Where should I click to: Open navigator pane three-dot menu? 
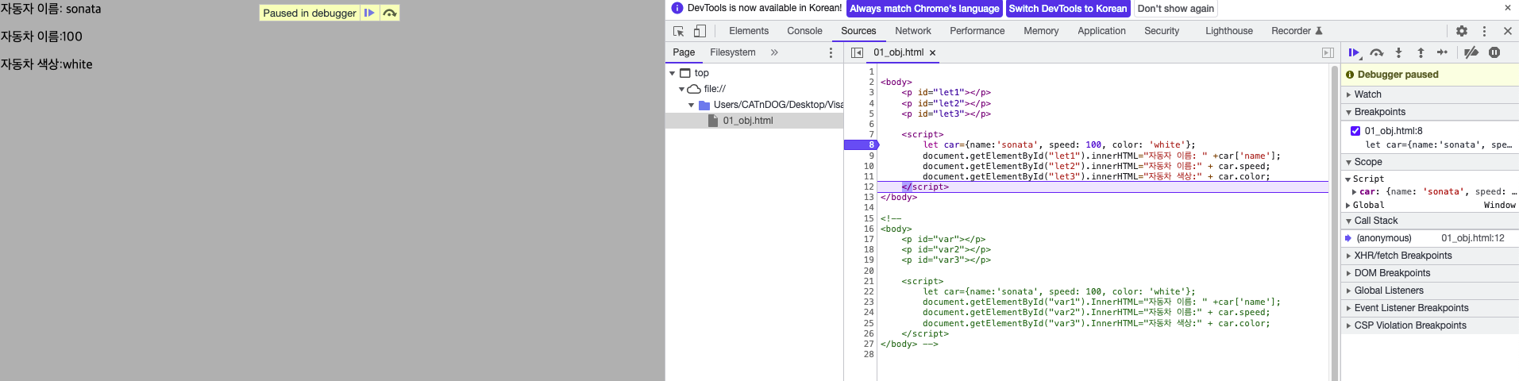point(831,52)
